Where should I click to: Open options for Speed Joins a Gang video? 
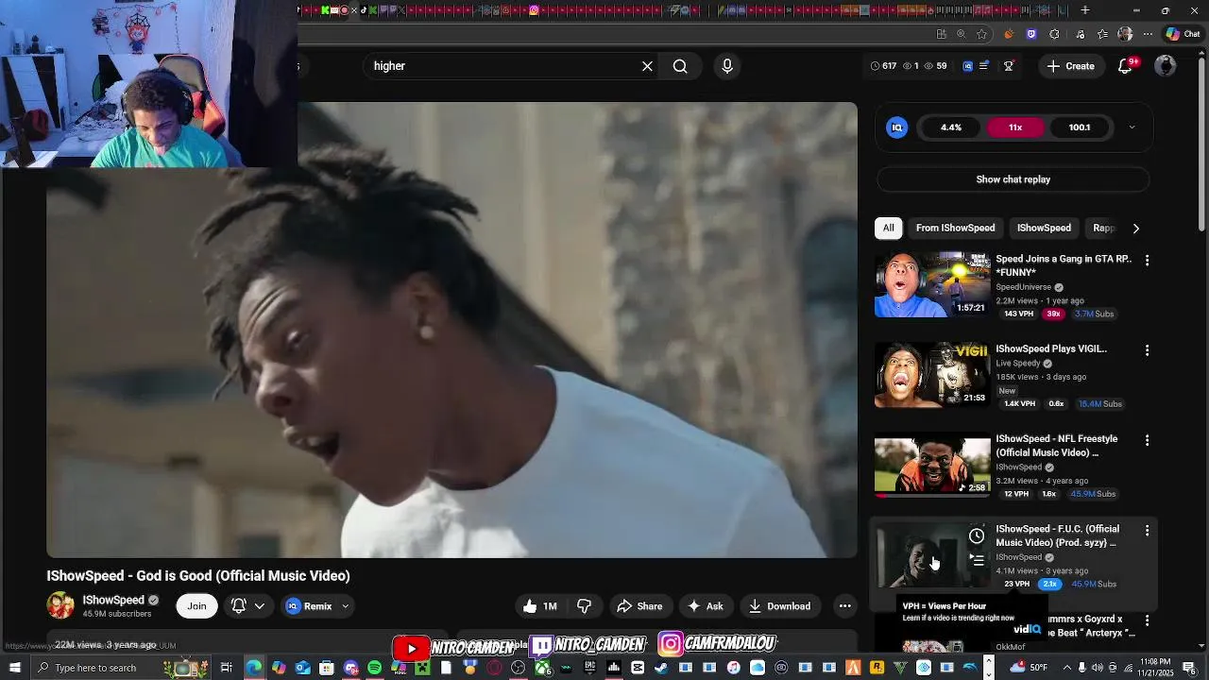(1147, 260)
